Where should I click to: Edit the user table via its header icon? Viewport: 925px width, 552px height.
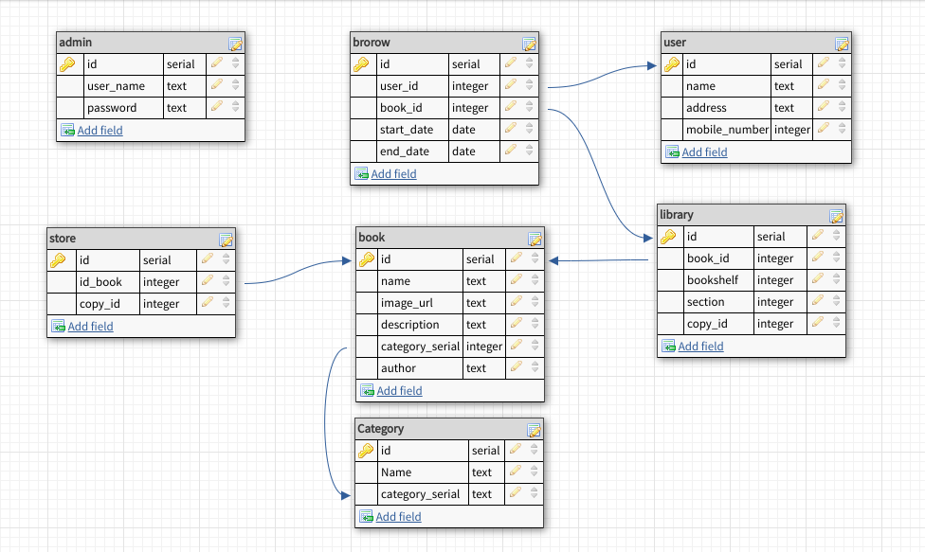pyautogui.click(x=842, y=44)
